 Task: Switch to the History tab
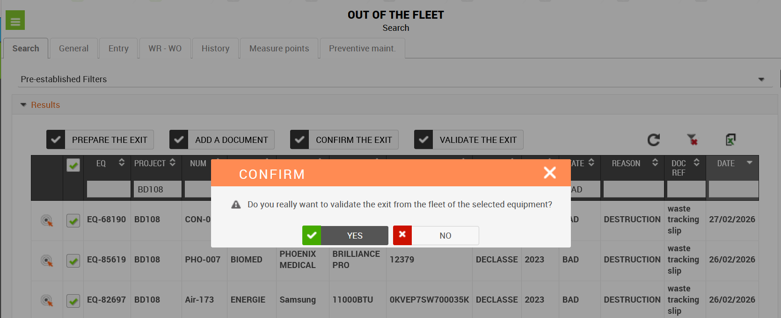pos(215,49)
